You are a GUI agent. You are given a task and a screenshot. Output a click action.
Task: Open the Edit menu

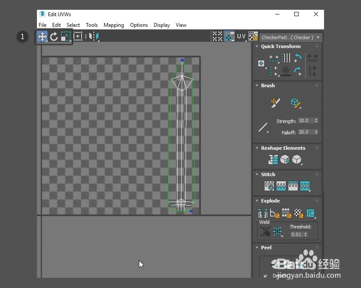pyautogui.click(x=56, y=25)
